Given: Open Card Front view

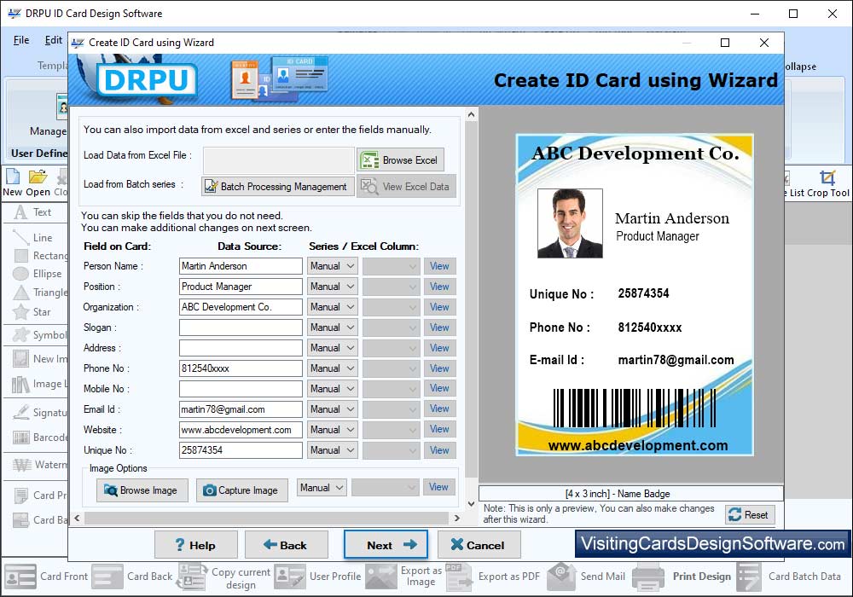Looking at the screenshot, I should pyautogui.click(x=46, y=577).
